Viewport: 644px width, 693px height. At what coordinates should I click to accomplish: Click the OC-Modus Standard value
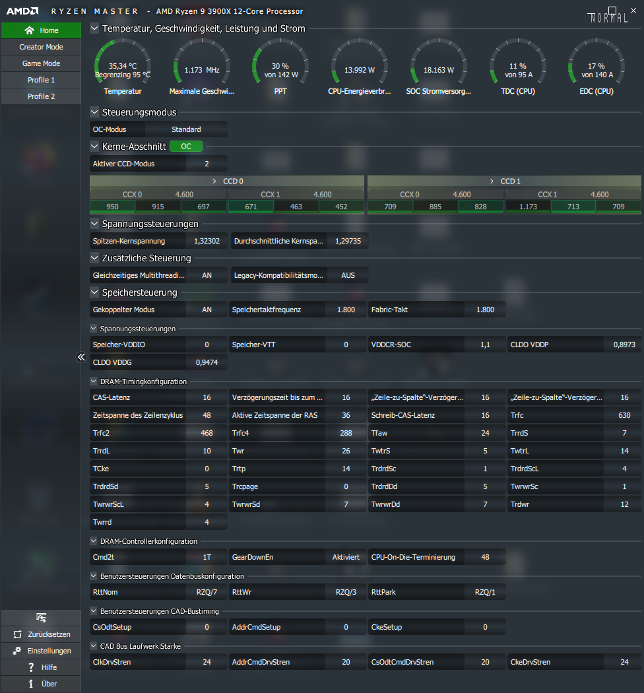coord(186,129)
